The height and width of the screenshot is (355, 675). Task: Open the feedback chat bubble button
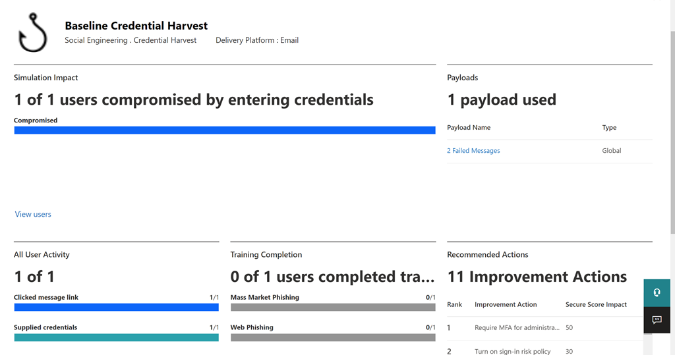pos(657,320)
